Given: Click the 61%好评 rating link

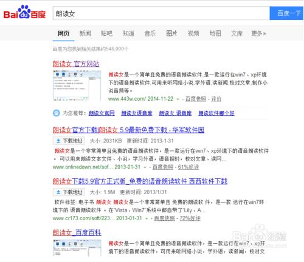Looking at the screenshot, I should (188, 167).
